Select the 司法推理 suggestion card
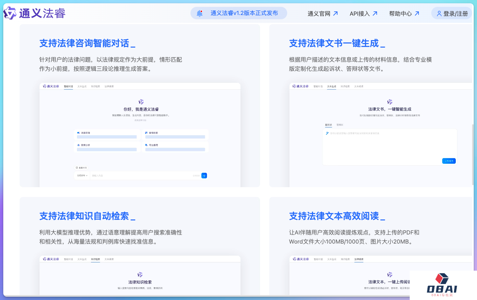 tap(175, 147)
